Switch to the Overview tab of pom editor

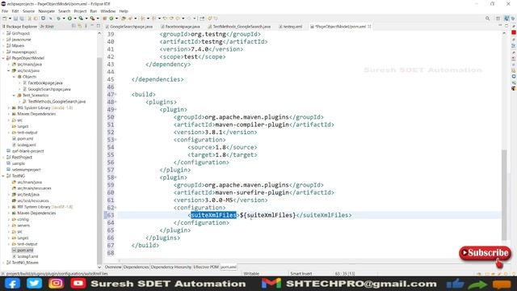(113, 267)
